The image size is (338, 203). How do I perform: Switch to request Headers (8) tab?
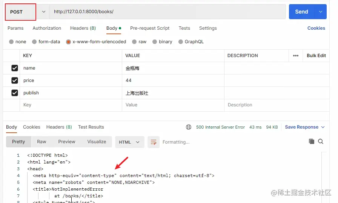point(83,28)
